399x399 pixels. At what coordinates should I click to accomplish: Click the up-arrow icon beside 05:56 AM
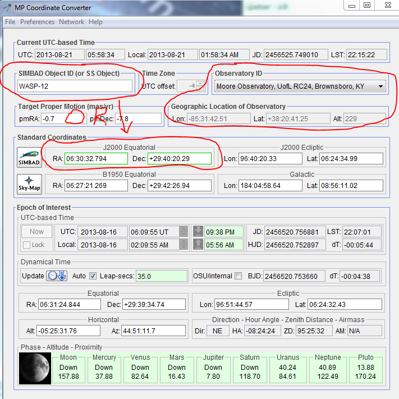[x=198, y=244]
